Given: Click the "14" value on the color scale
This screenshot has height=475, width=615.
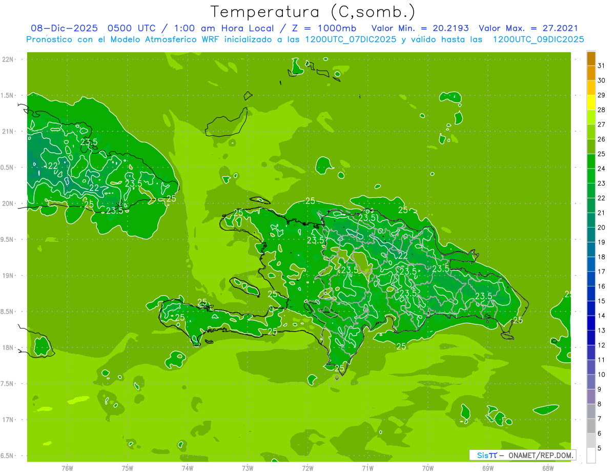Looking at the screenshot, I should pyautogui.click(x=601, y=316).
